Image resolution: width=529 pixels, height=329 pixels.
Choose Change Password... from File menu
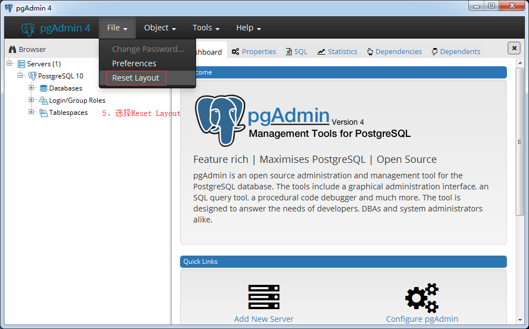[x=148, y=49]
